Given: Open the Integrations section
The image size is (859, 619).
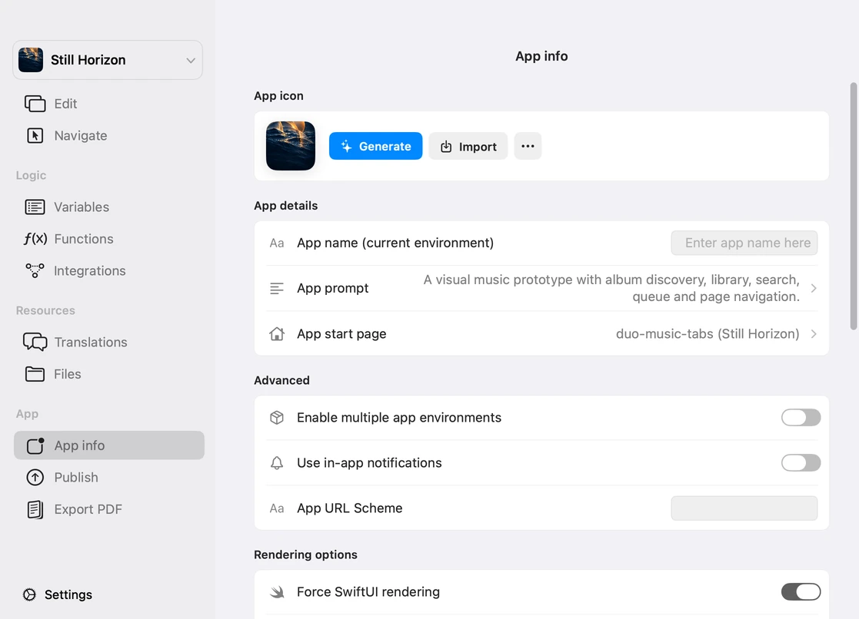Looking at the screenshot, I should click(x=109, y=270).
